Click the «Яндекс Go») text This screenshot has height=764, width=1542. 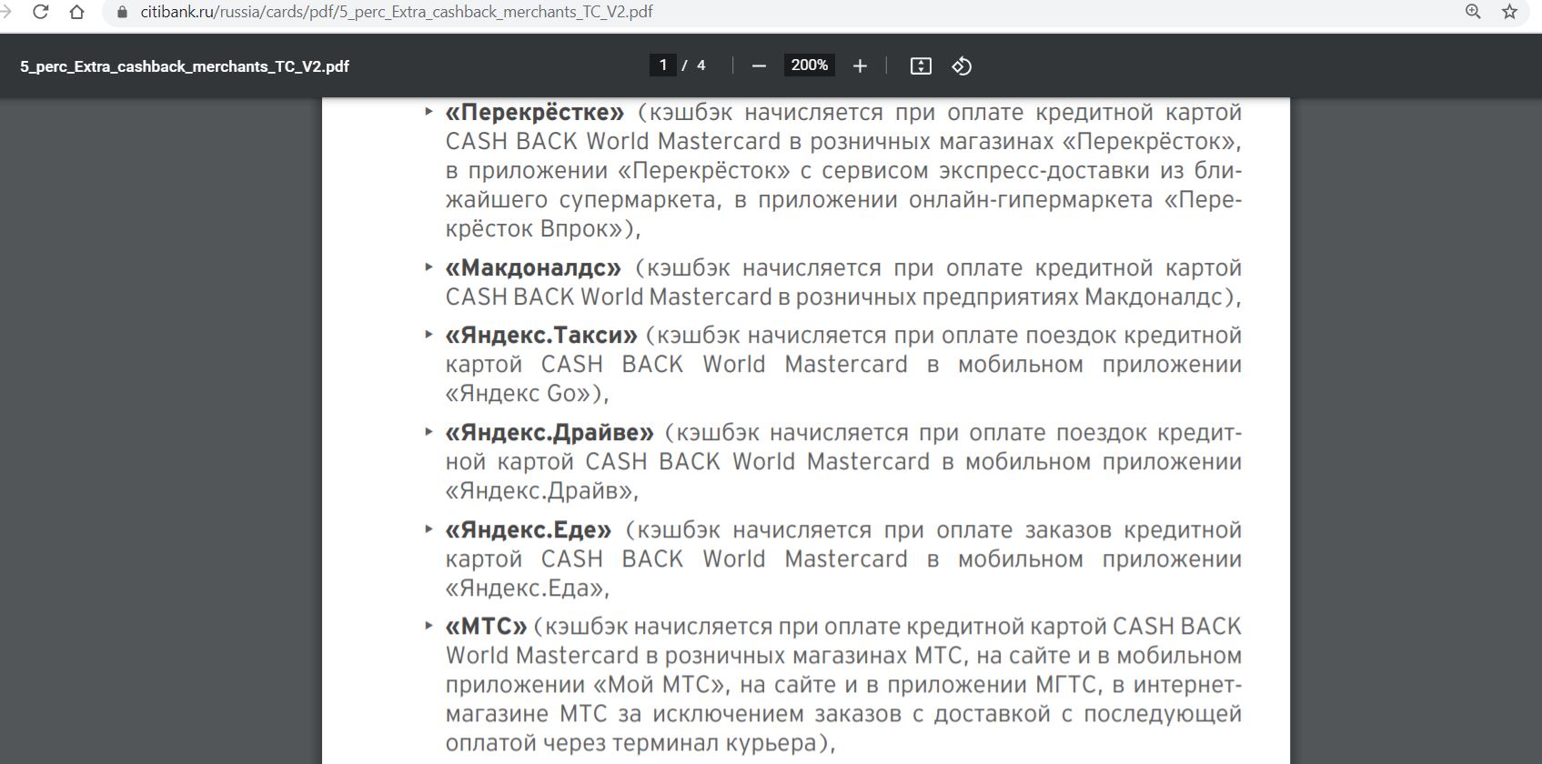(523, 393)
